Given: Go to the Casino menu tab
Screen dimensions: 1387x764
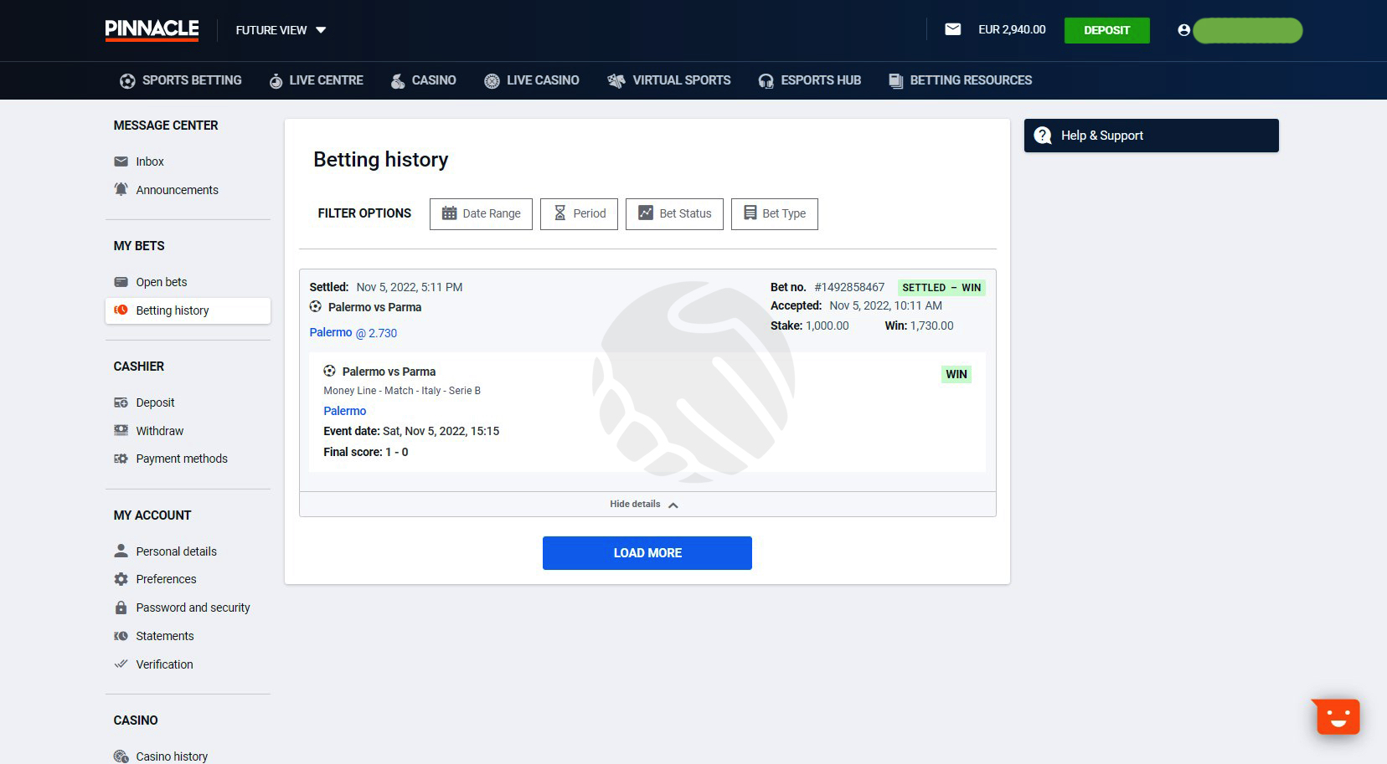Looking at the screenshot, I should [423, 80].
